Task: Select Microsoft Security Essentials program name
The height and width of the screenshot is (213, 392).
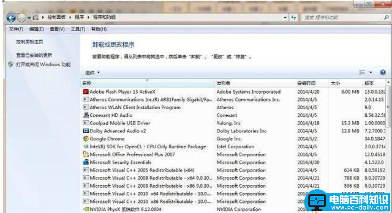Action: [120, 162]
